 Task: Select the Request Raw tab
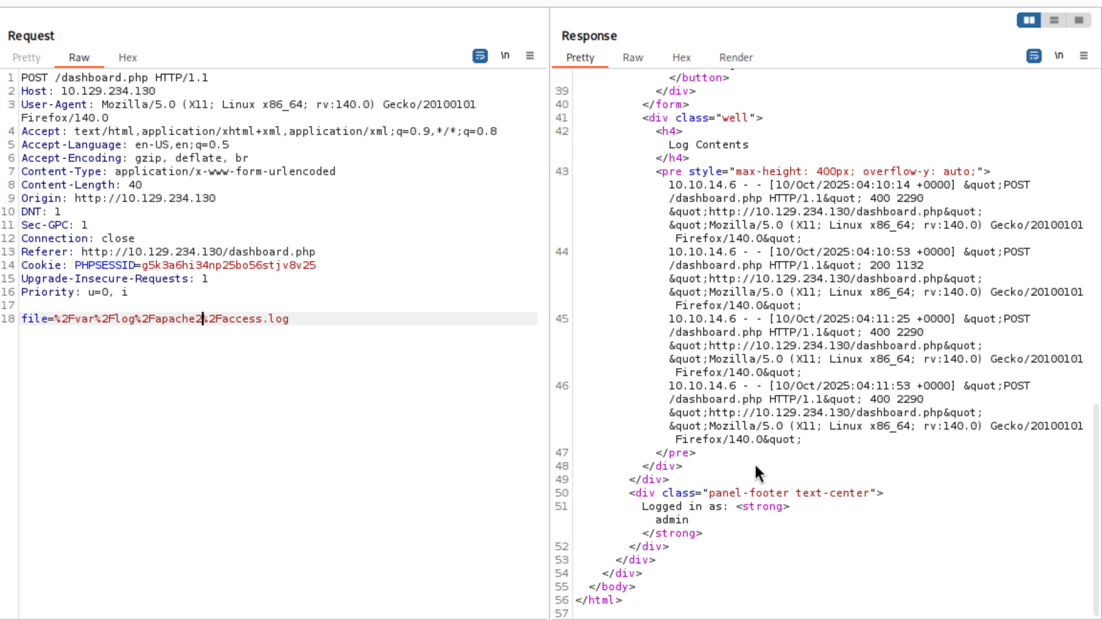pos(79,57)
